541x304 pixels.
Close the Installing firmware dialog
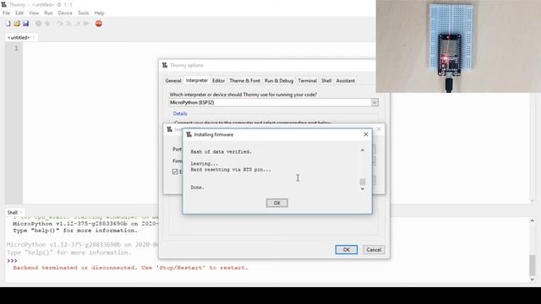pos(366,134)
